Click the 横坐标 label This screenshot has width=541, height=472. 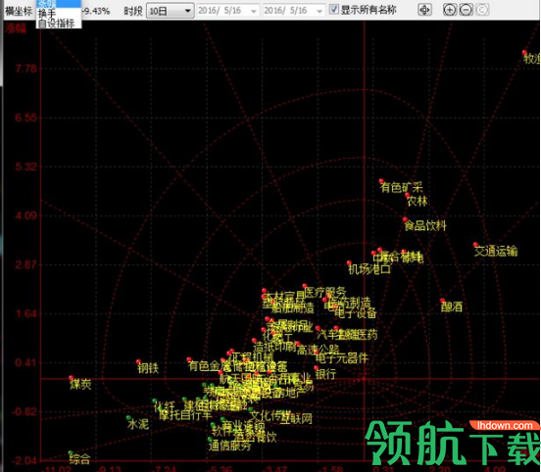[x=19, y=11]
